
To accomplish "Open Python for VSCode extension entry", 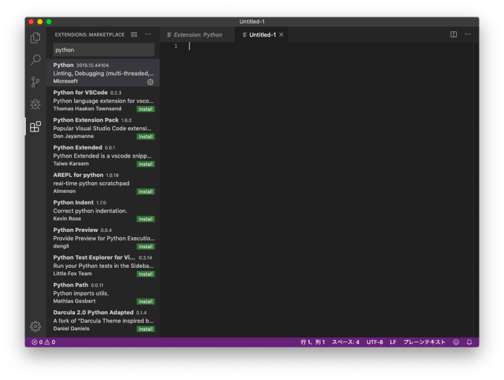I will 103,100.
